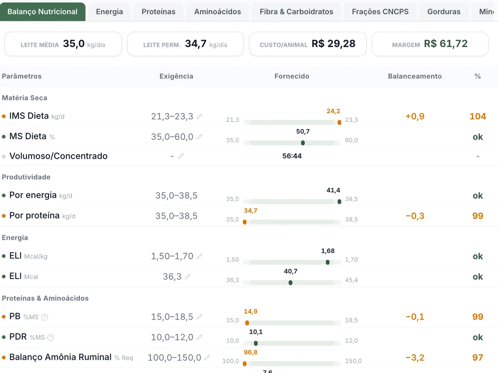
Task: Edit the IMS Dieta requirement with pencil icon
Action: coord(200,116)
